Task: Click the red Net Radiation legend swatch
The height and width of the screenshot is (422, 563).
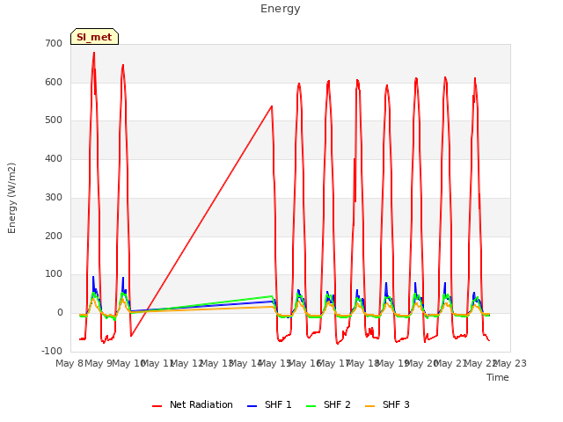Action: (157, 406)
